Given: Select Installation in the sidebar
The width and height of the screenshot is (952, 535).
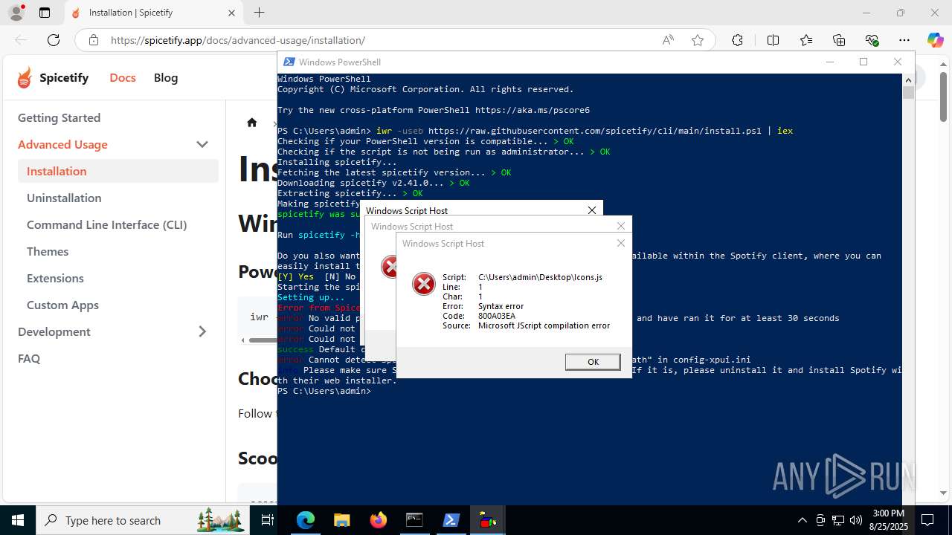Looking at the screenshot, I should (118, 171).
